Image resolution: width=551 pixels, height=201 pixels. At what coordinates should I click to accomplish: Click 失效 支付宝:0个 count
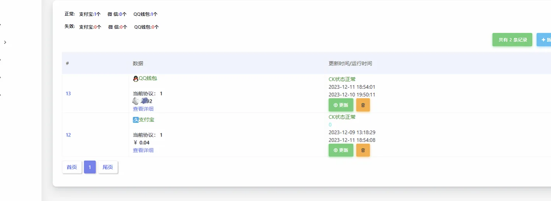(90, 27)
